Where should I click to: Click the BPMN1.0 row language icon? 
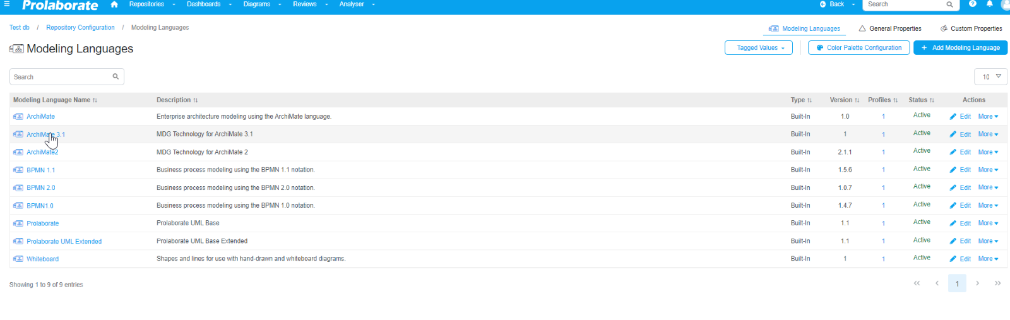(x=18, y=206)
